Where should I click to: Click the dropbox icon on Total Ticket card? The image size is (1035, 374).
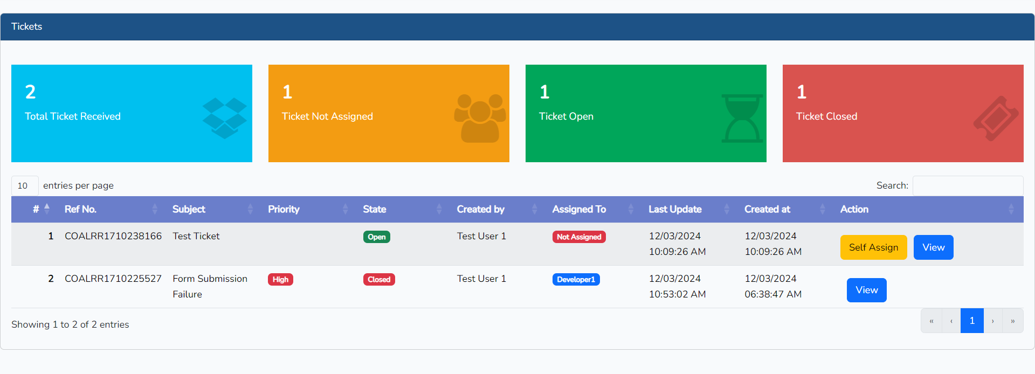click(x=224, y=118)
